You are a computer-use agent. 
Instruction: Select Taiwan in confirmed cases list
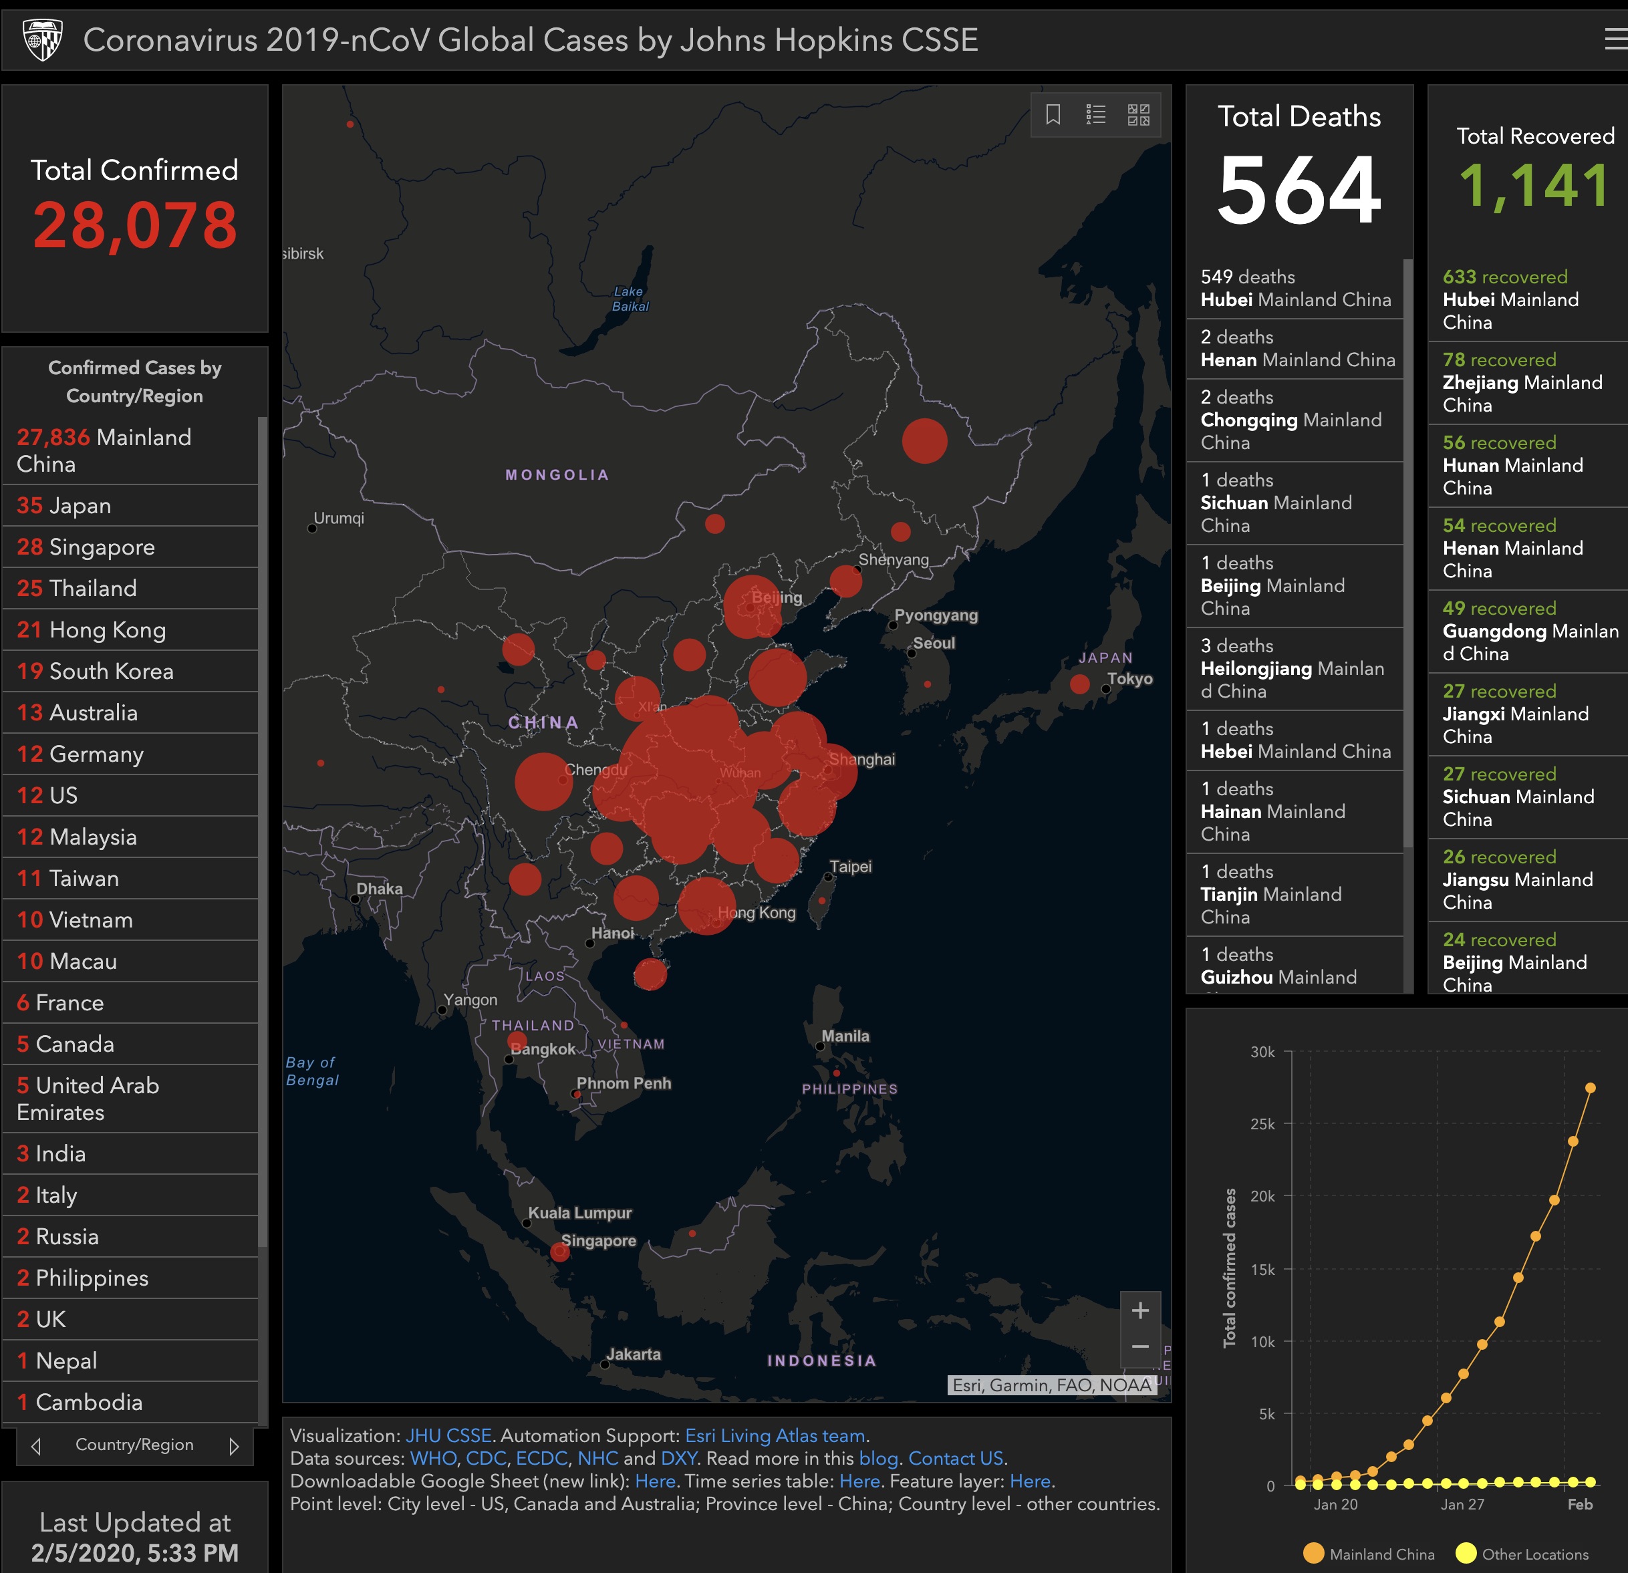pyautogui.click(x=130, y=879)
